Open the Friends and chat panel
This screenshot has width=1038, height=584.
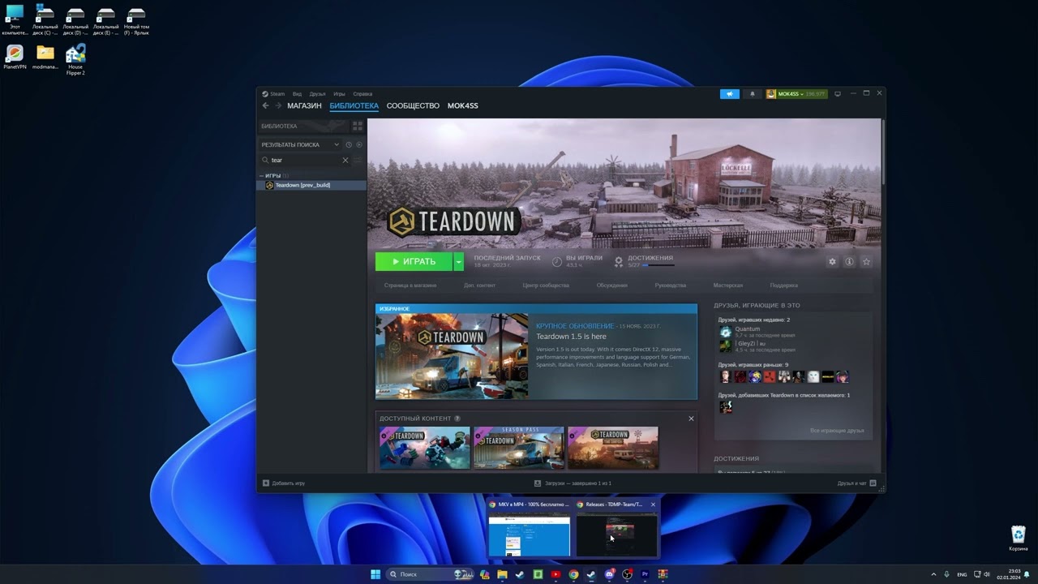pyautogui.click(x=857, y=483)
